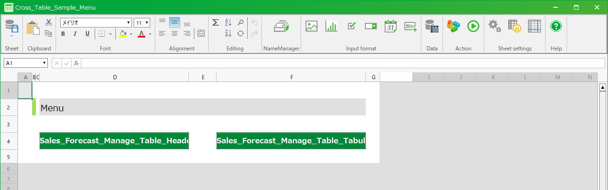Click the Sales_Forecast_Manage_Table_Tabul button
The height and width of the screenshot is (190, 608).
[x=291, y=141]
